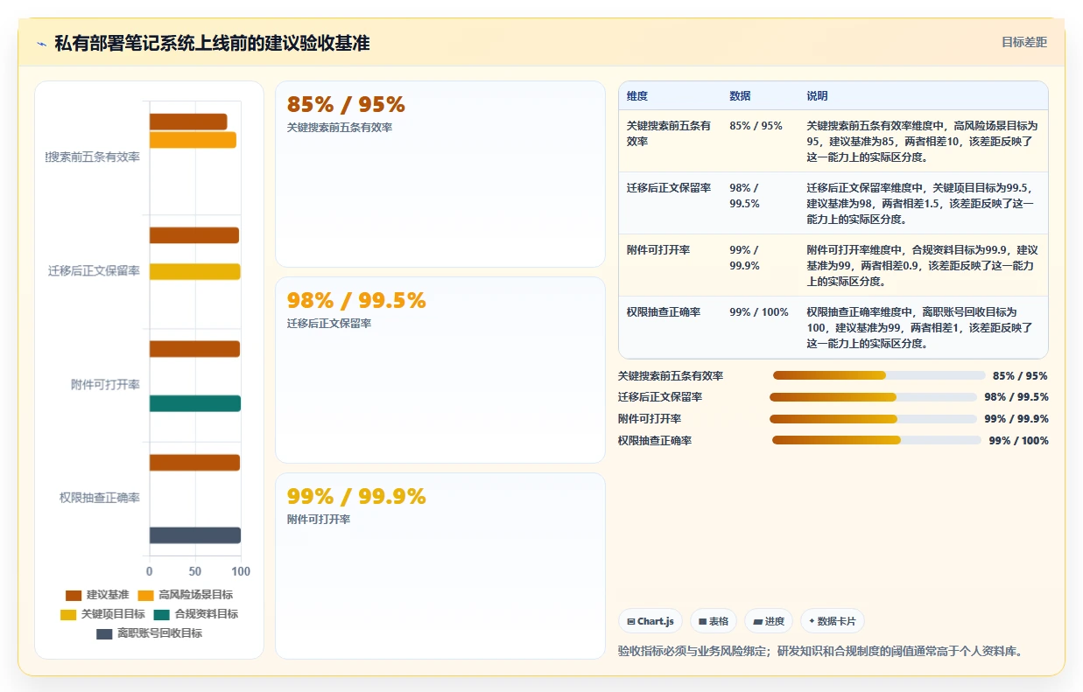Toggle 建议基准 legend swatch
The image size is (1083, 692).
(74, 595)
